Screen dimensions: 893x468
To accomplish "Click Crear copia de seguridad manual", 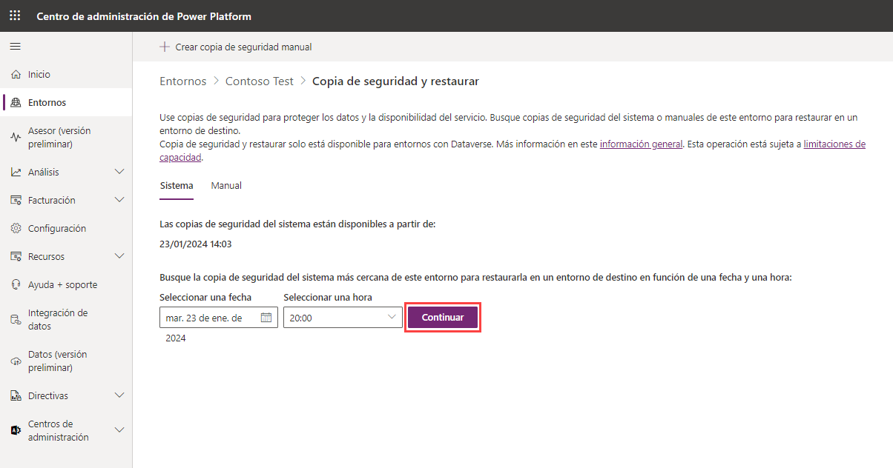I will (236, 47).
